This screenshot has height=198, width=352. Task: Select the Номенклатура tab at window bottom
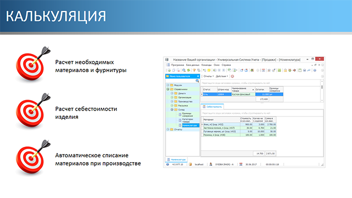pyautogui.click(x=177, y=159)
